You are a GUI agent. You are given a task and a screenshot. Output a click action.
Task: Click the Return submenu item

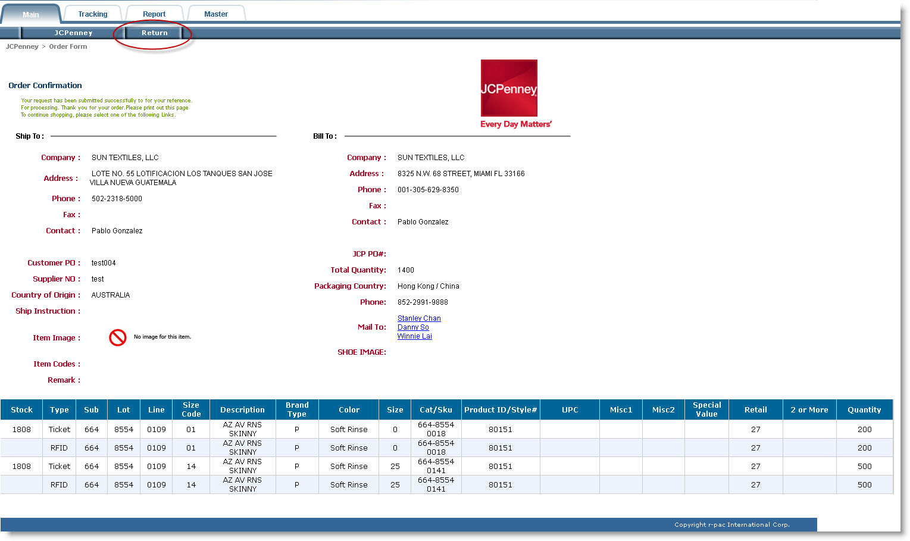155,33
